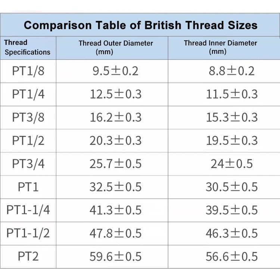Click the 59.6±0.5 outer diameter value
This screenshot has width=280, height=280.
115,256
